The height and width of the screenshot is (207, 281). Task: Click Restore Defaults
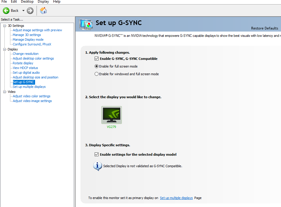click(264, 28)
